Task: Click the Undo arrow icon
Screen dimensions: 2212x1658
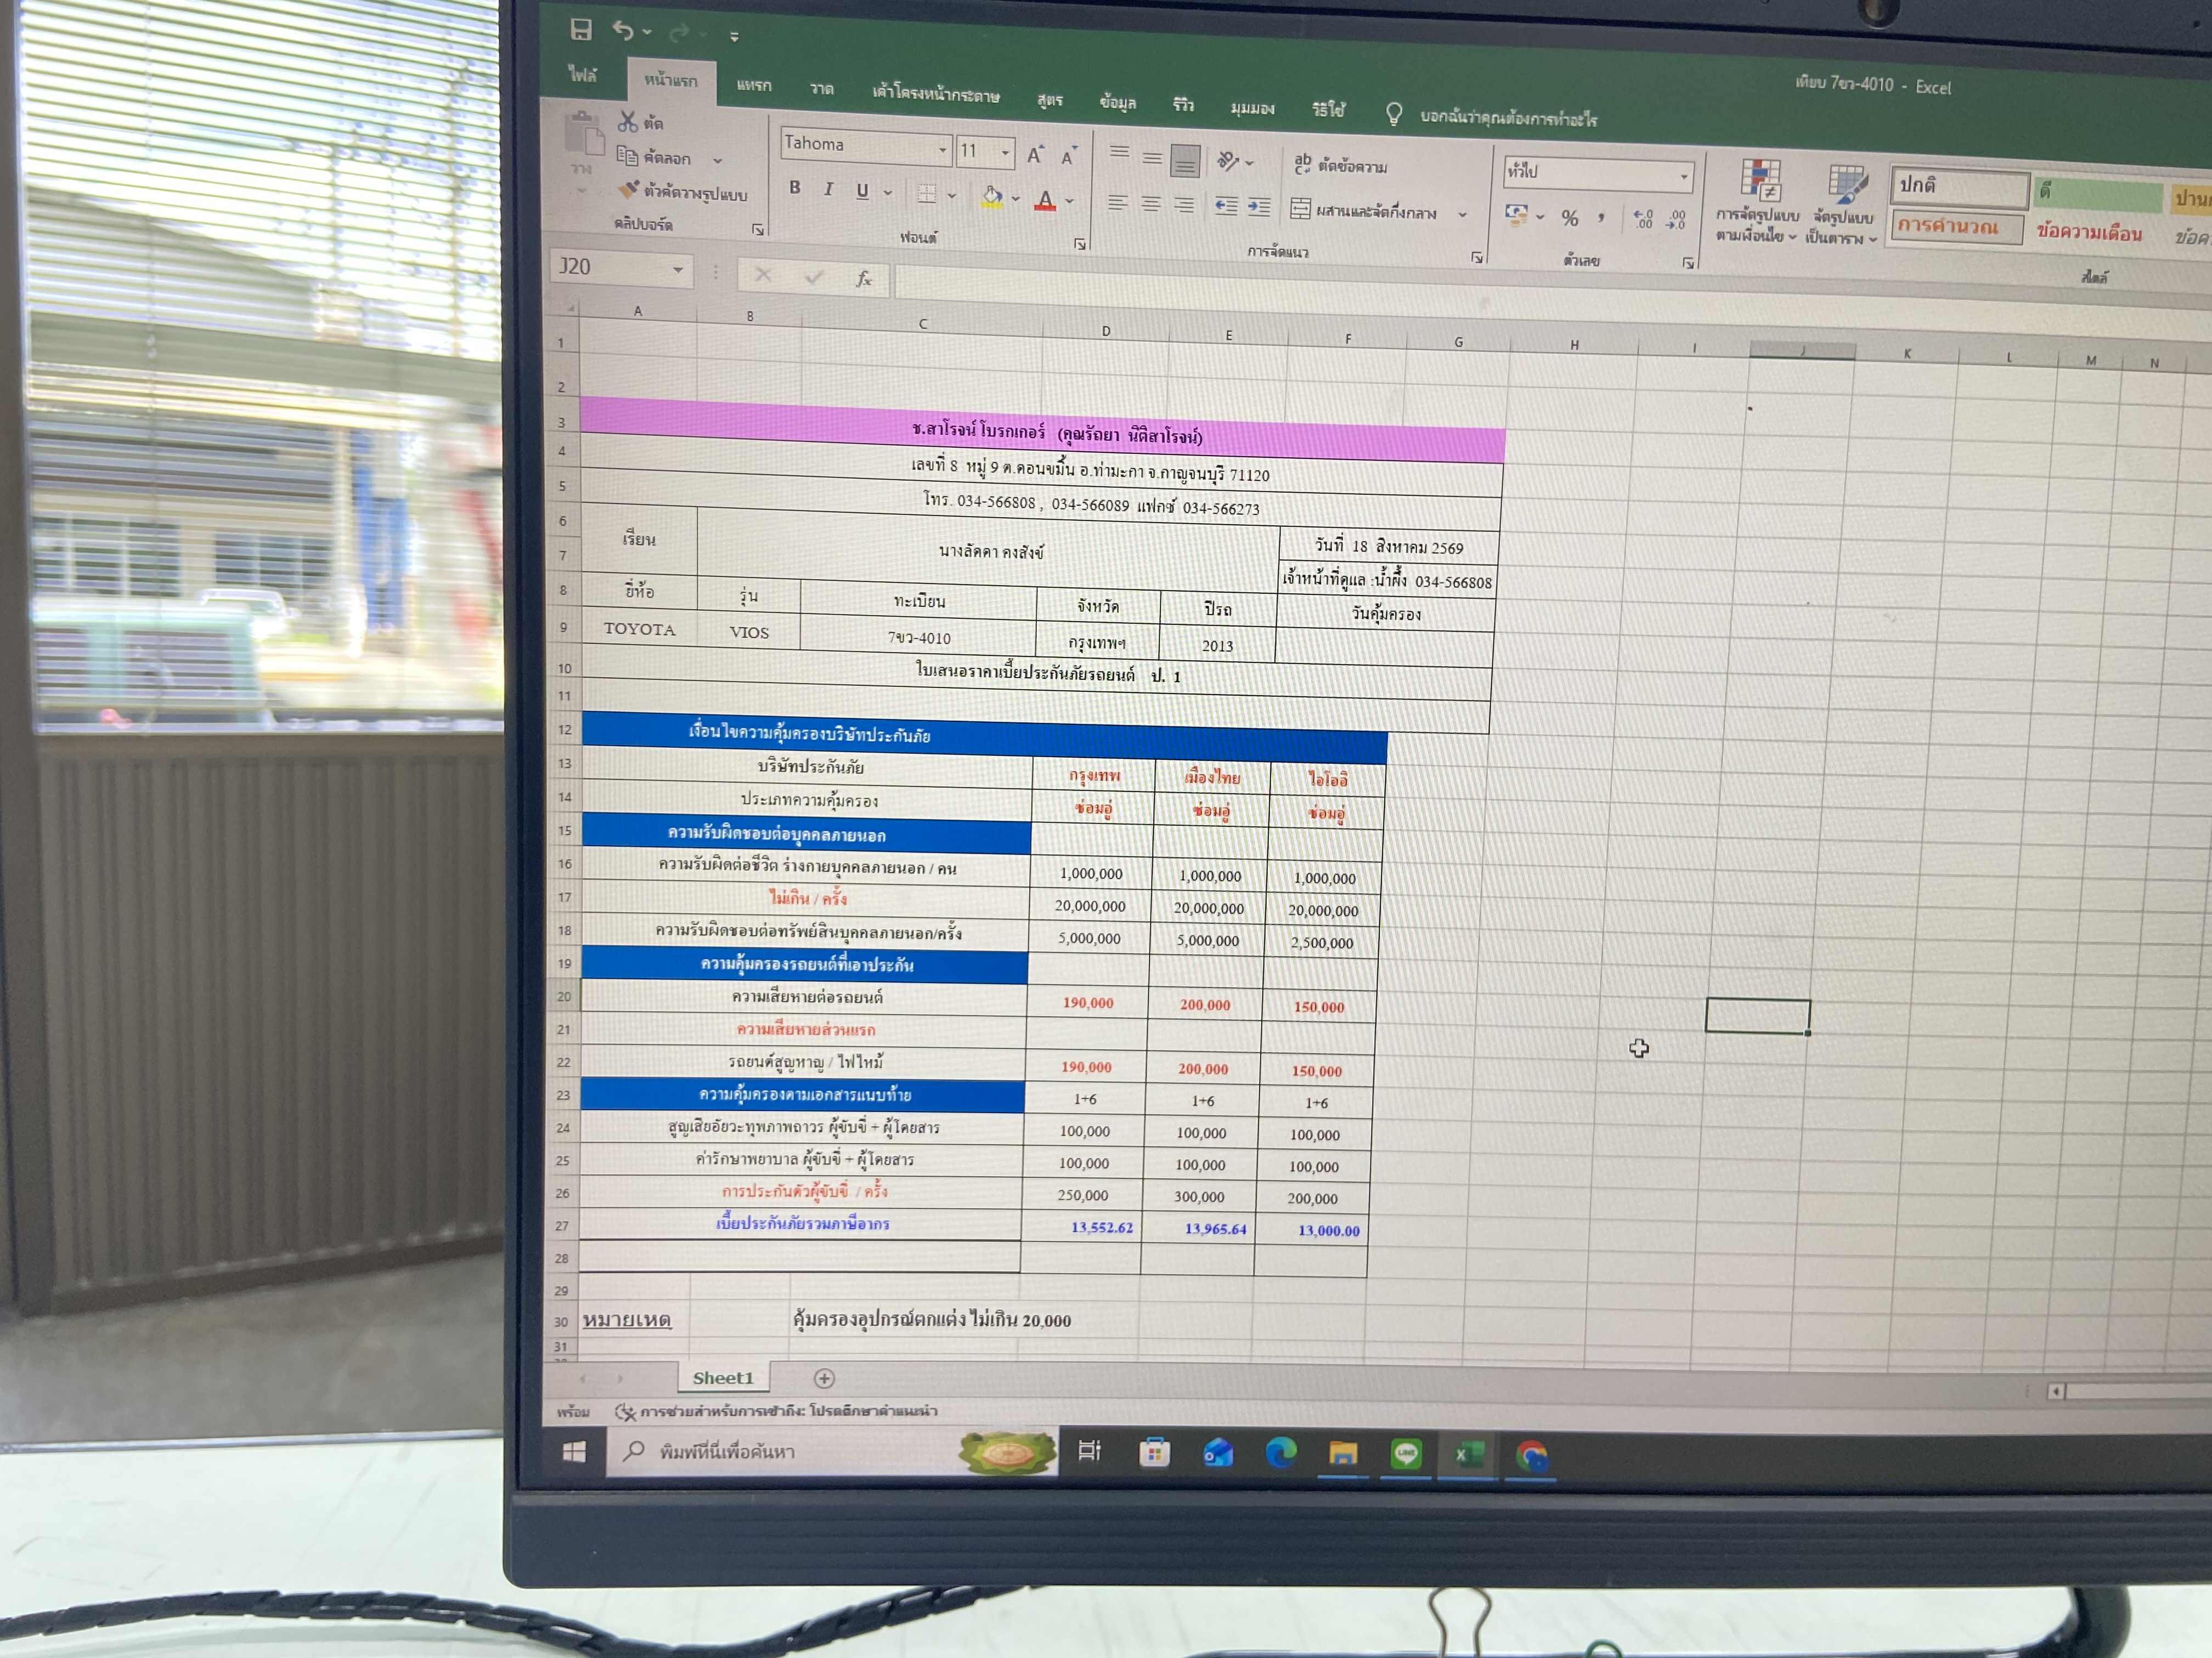Action: [623, 31]
